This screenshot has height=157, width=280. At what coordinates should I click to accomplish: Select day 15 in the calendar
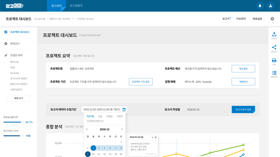(x=121, y=154)
